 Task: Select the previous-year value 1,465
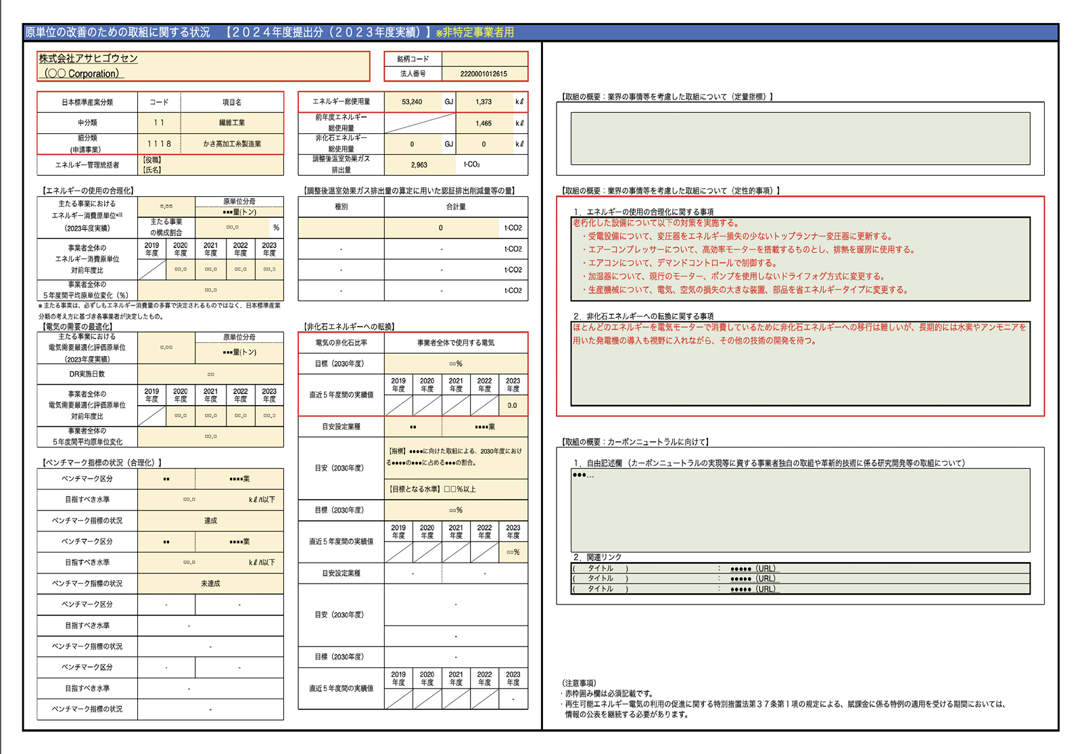tap(484, 123)
